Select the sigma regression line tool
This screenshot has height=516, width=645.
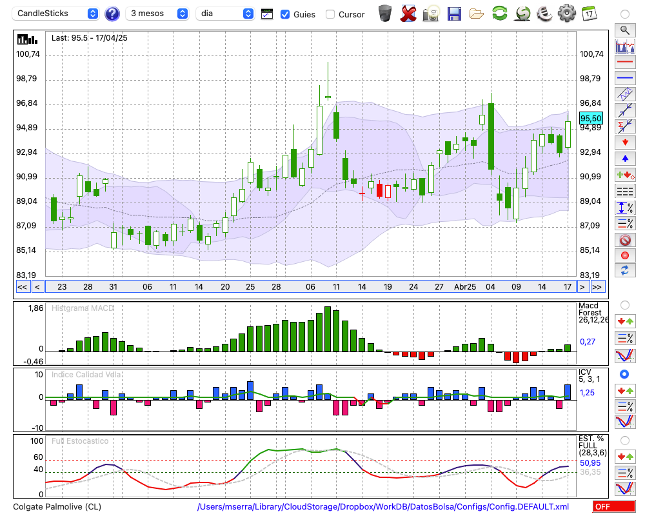pos(625,126)
